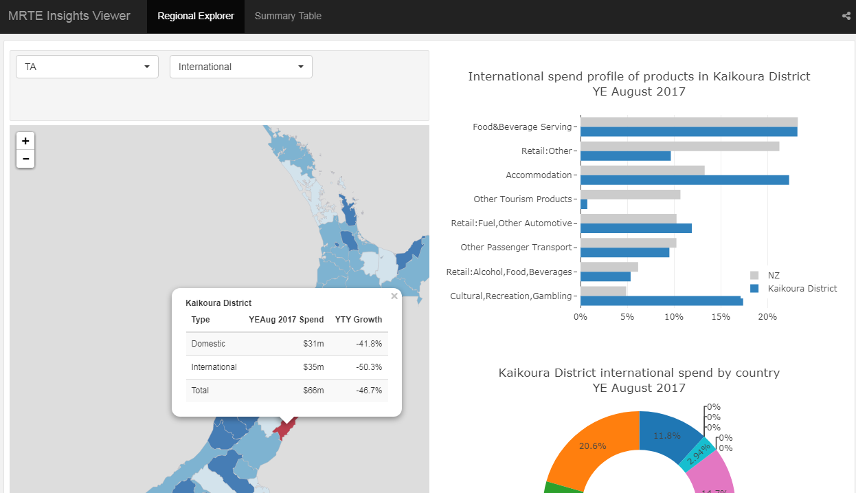Click the Retail:Fuel,Other Automotive label
Image resolution: width=856 pixels, height=493 pixels.
[512, 223]
